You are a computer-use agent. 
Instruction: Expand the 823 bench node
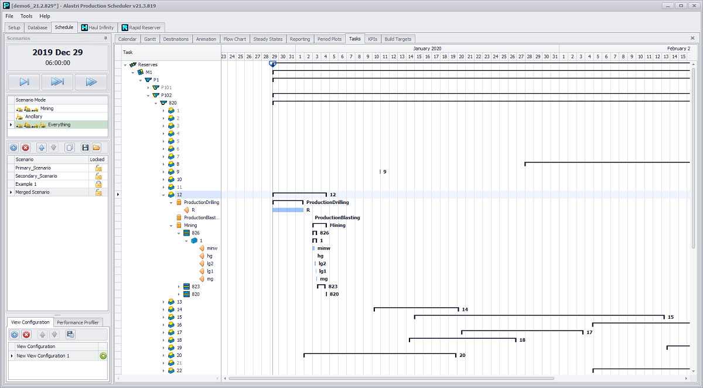click(x=179, y=287)
